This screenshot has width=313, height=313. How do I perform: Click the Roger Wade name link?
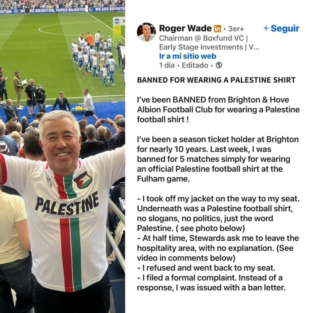[185, 28]
